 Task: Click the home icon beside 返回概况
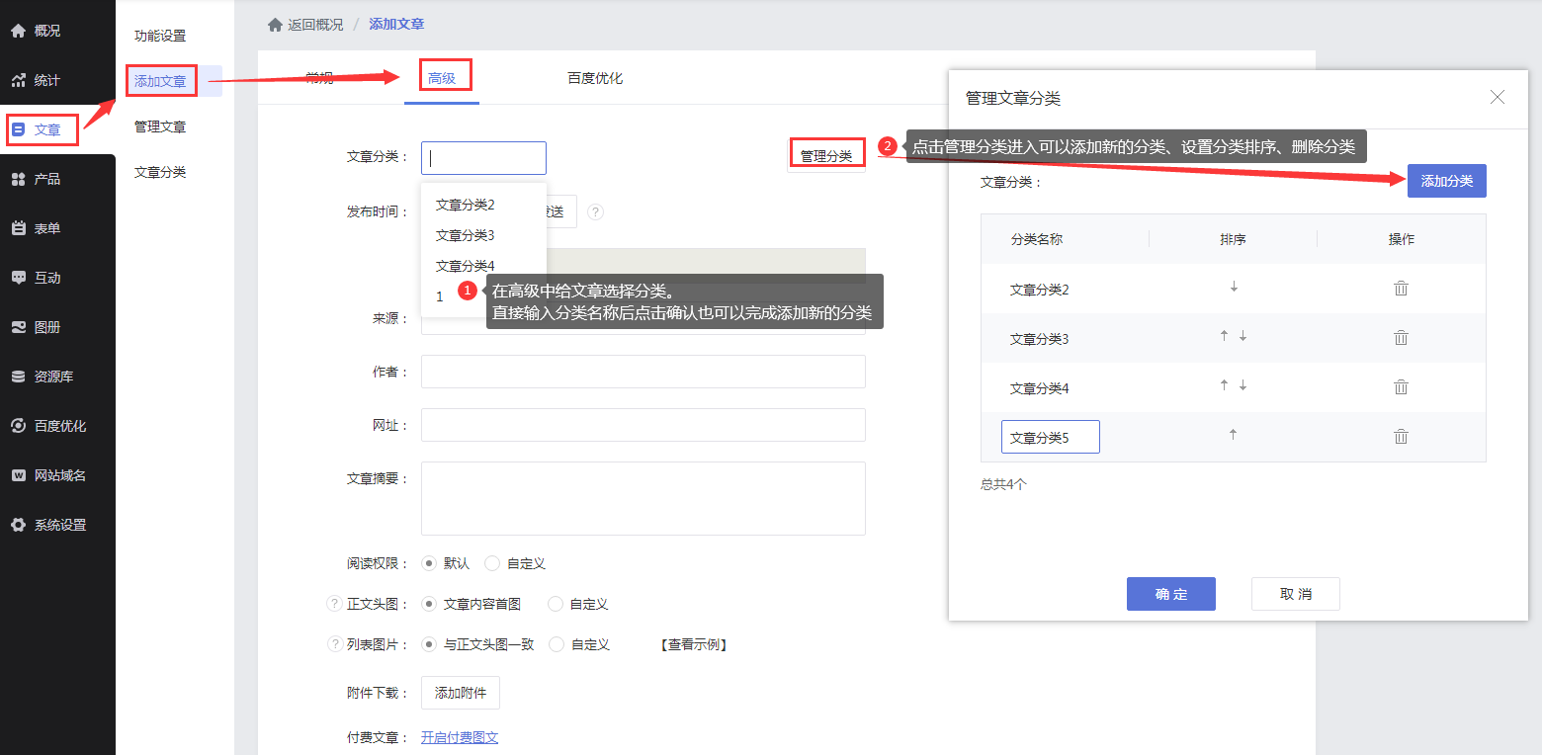point(275,24)
